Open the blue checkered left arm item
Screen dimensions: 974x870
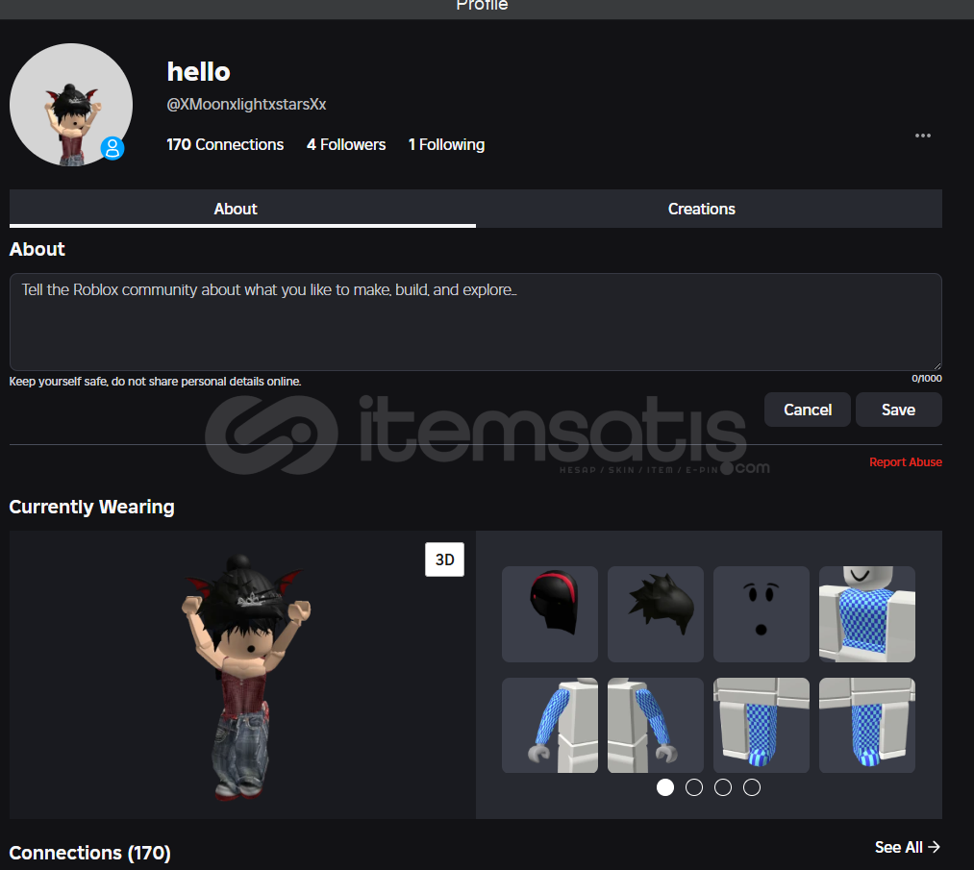656,725
